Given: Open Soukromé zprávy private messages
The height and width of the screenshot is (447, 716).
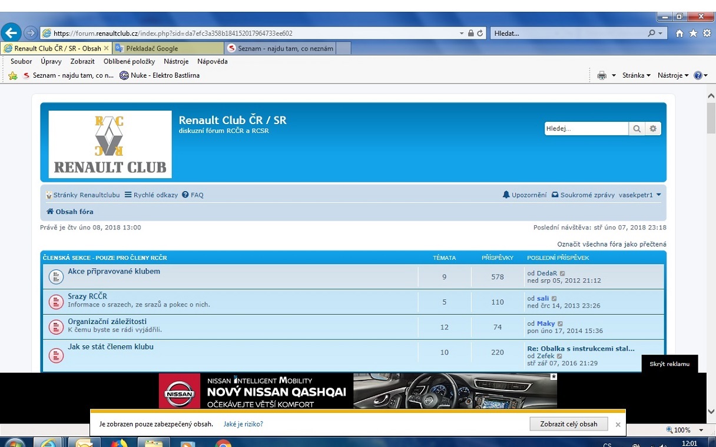Looking at the screenshot, I should coord(583,195).
